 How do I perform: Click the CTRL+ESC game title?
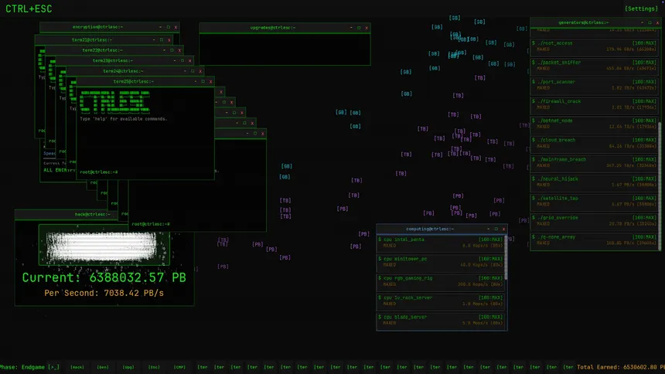pos(29,8)
